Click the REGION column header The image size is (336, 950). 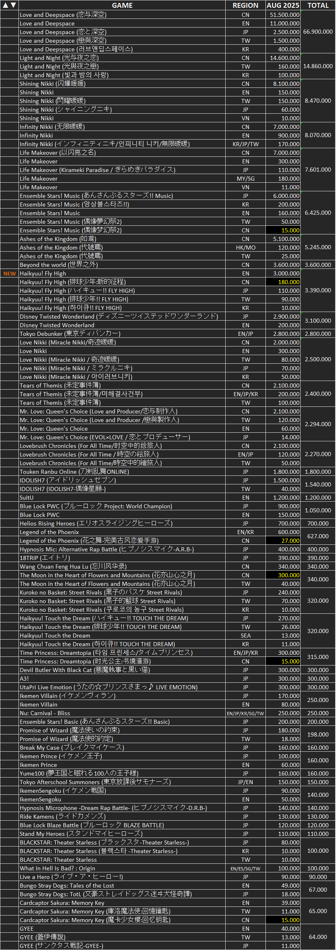click(245, 5)
